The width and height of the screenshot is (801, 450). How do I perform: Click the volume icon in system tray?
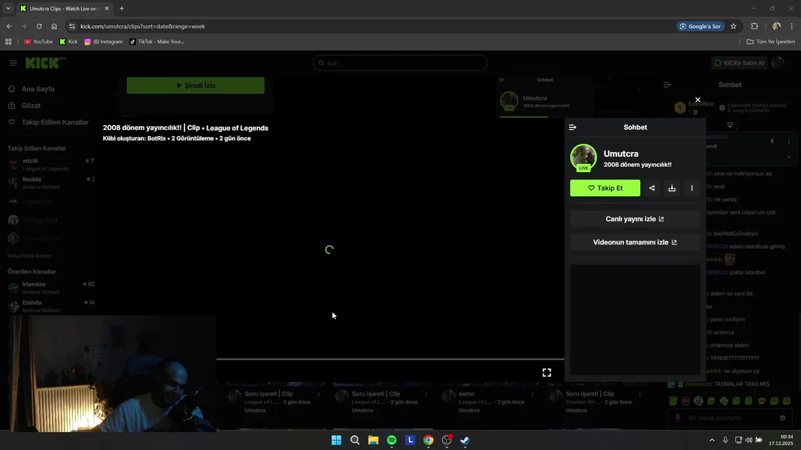748,440
